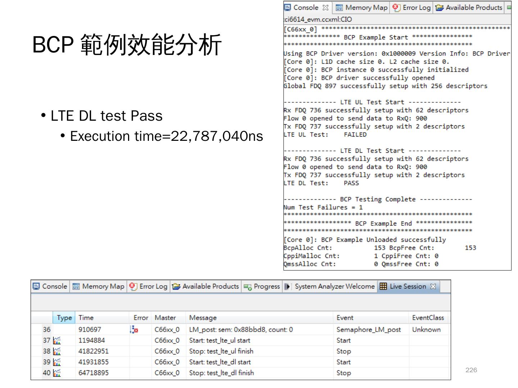Select time value 1194884
The image size is (518, 388).
pyautogui.click(x=91, y=340)
